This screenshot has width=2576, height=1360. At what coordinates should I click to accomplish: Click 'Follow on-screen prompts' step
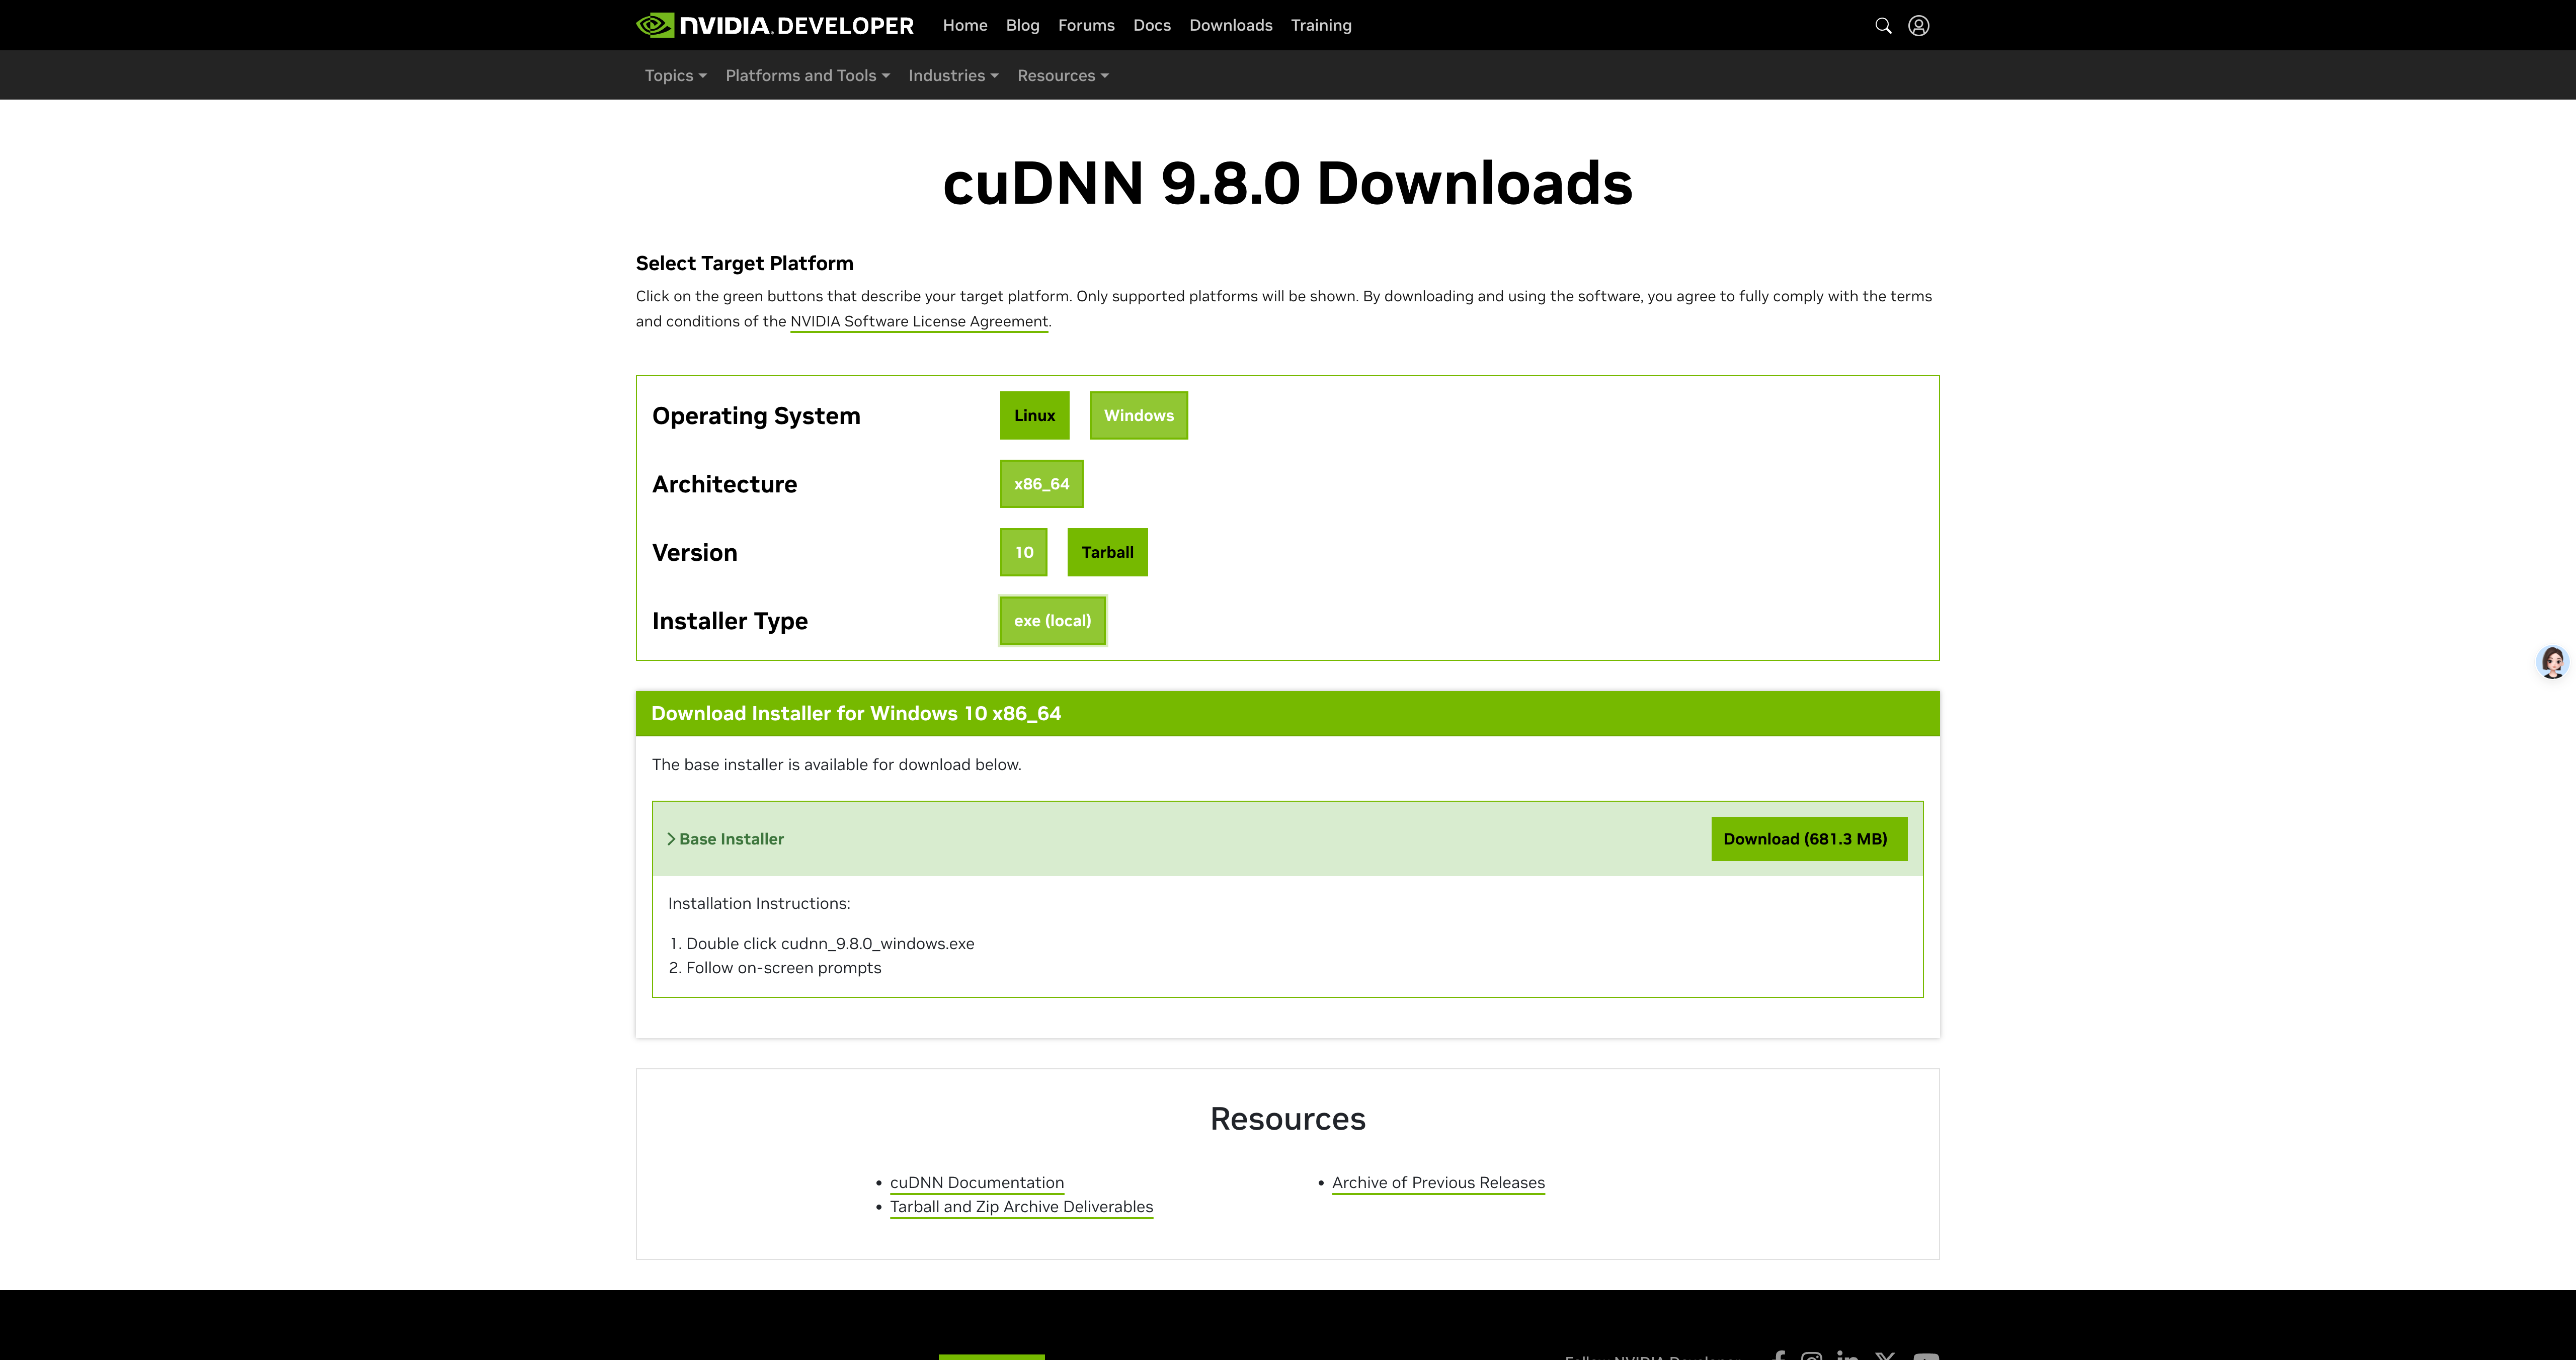click(784, 968)
